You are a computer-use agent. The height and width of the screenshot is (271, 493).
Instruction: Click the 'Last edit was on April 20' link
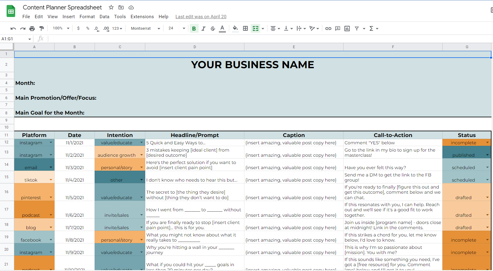201,17
